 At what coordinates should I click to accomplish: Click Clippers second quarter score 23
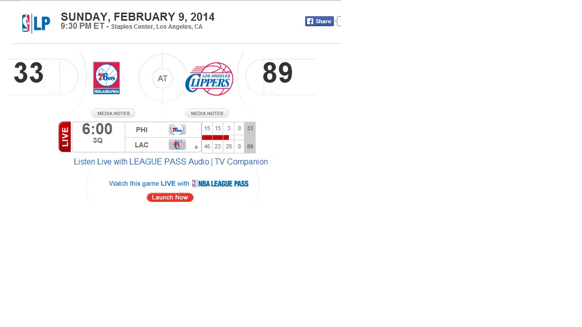[x=218, y=146]
